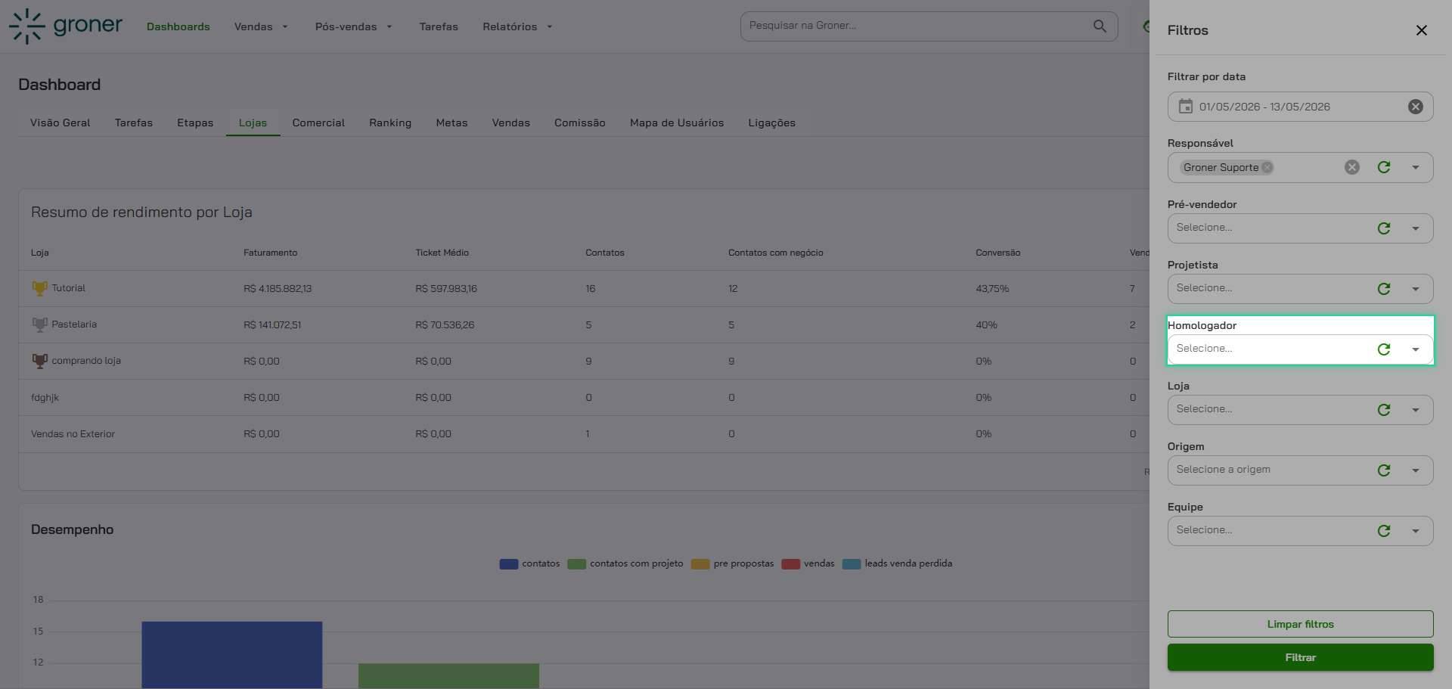Select the Vendas no Exterior row
Viewport: 1452px width, 689px height.
point(584,434)
